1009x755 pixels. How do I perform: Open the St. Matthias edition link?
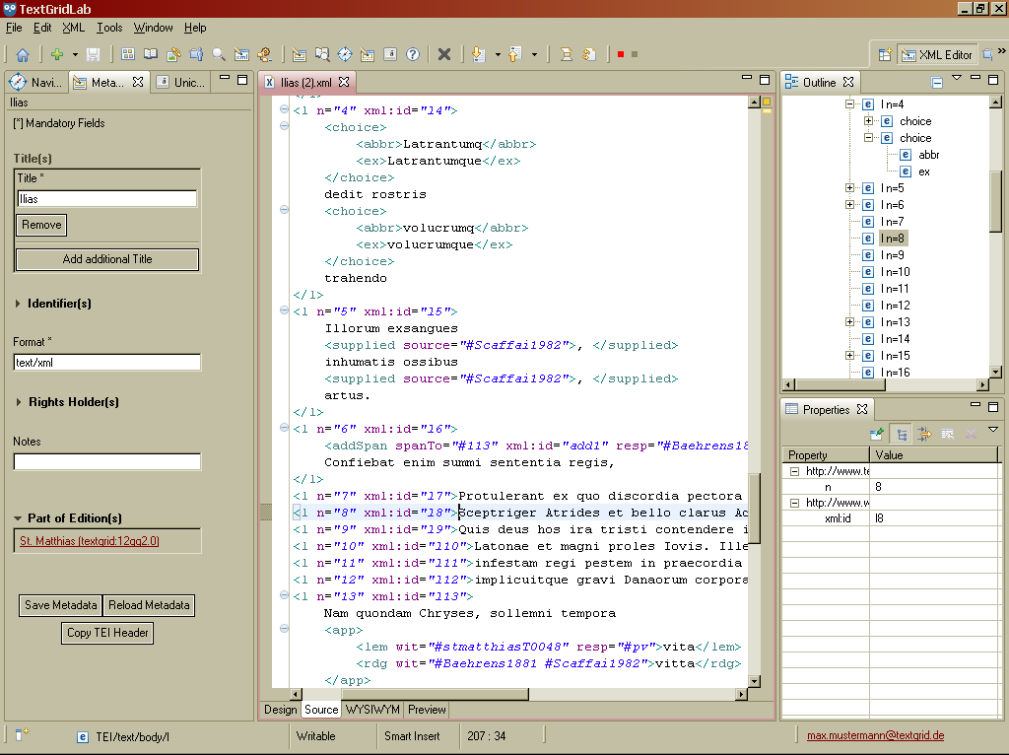pos(90,541)
